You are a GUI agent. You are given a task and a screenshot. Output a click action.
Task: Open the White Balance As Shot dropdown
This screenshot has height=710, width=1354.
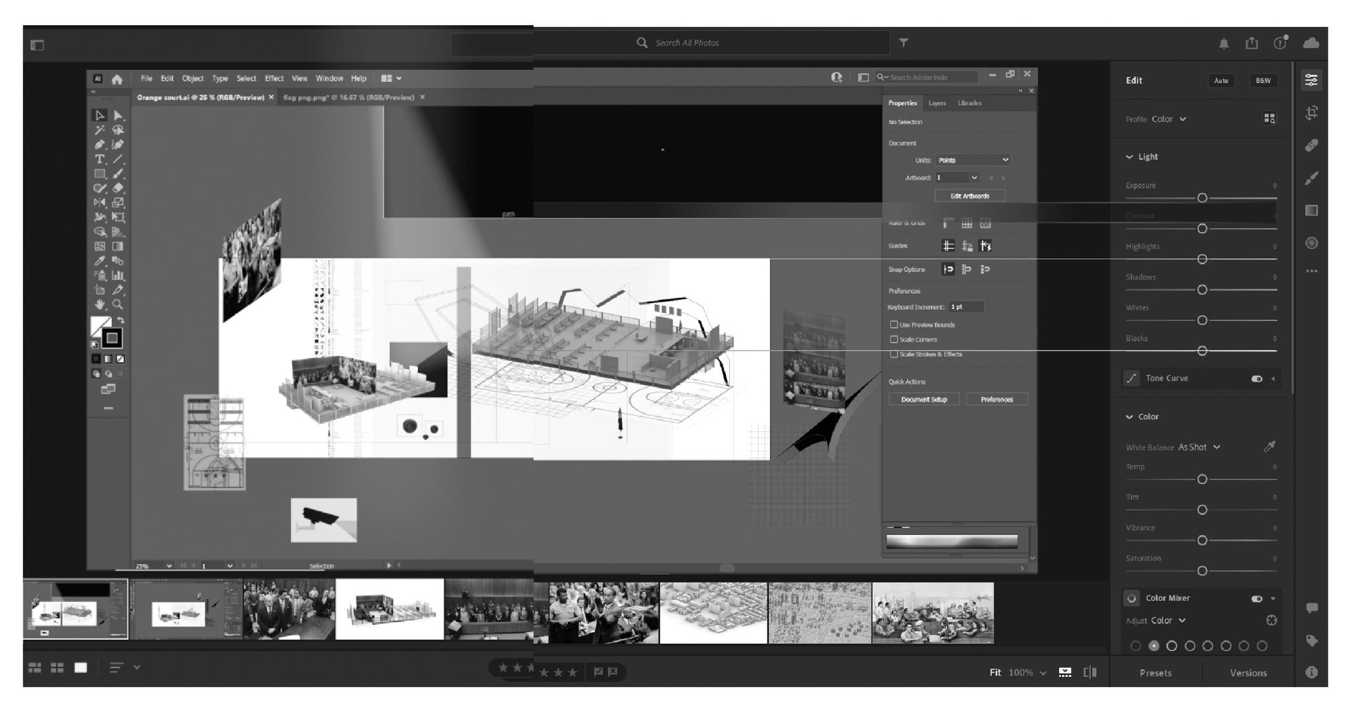(1199, 447)
